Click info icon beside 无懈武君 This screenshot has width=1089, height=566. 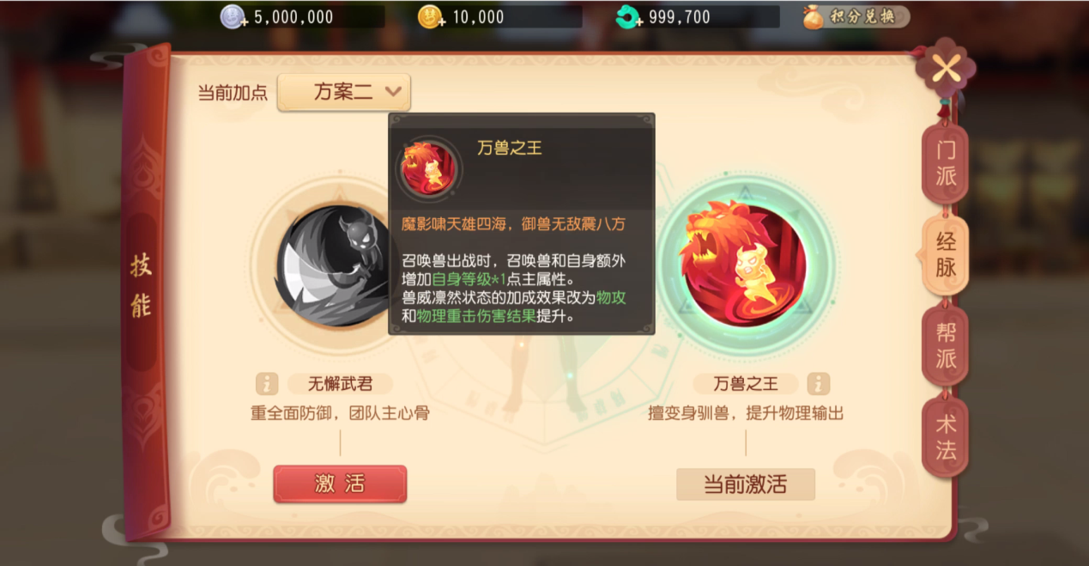(268, 384)
